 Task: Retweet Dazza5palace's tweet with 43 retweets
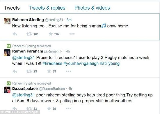(29, 108)
